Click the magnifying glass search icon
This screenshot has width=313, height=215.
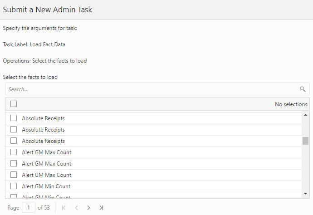point(303,89)
